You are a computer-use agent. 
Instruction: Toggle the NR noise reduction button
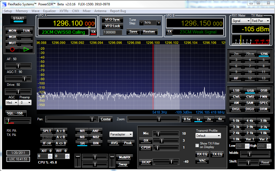point(82,131)
